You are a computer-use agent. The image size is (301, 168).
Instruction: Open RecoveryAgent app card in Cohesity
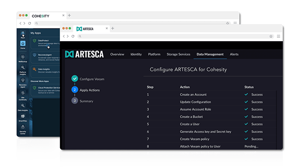coord(45,57)
